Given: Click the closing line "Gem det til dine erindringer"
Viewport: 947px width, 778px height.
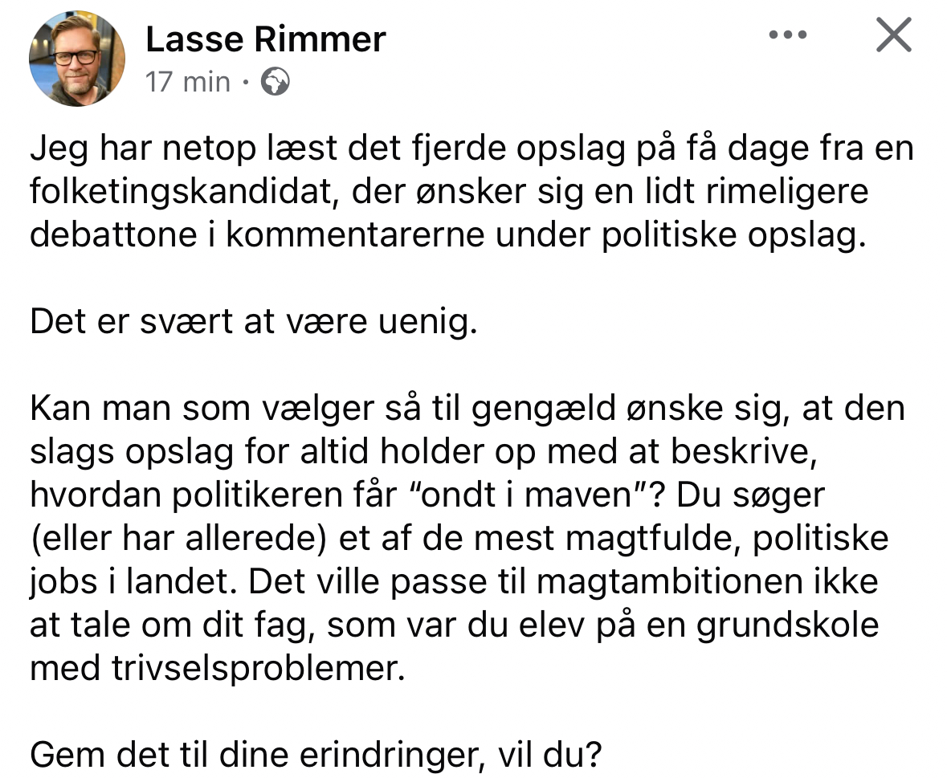Looking at the screenshot, I should 315,756.
